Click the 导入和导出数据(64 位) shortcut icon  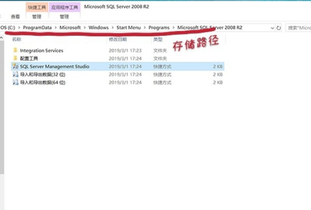(16, 82)
